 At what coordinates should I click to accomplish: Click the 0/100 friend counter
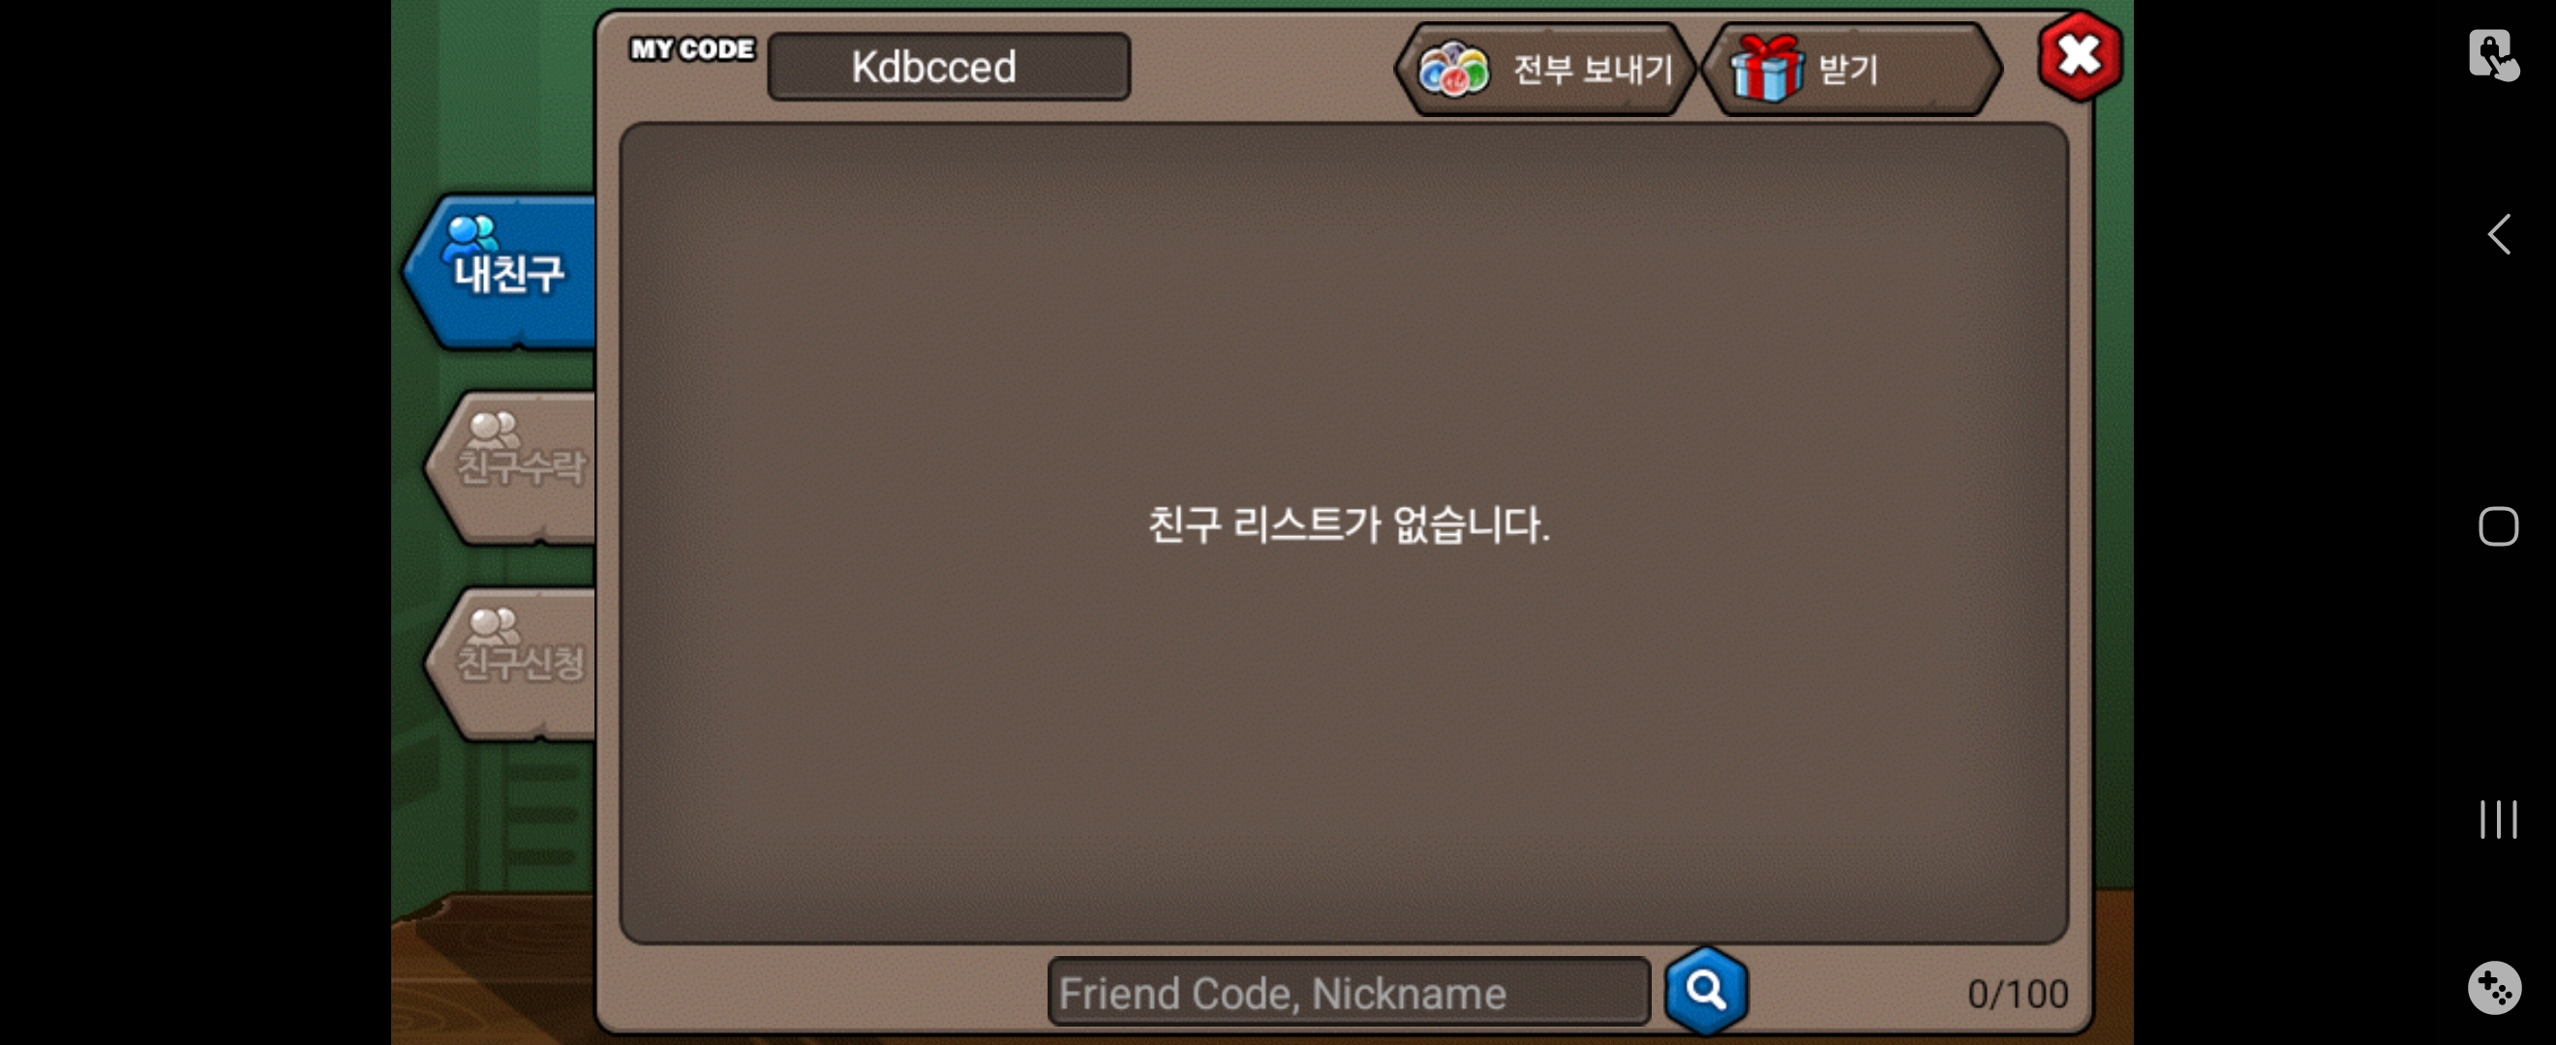coord(2018,994)
